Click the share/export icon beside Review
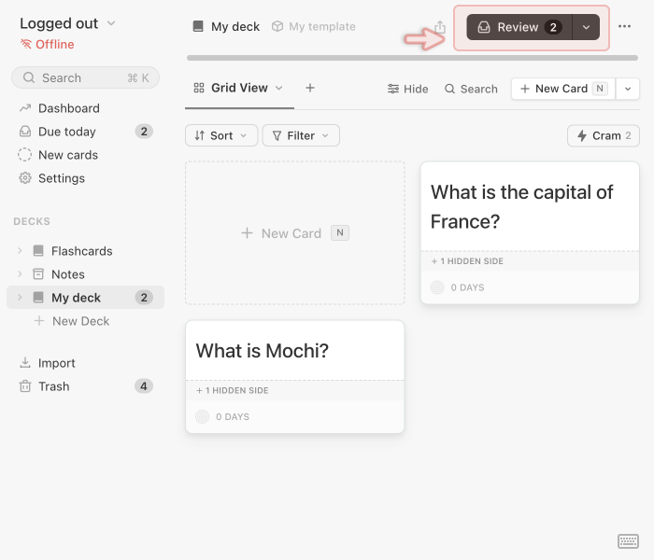The width and height of the screenshot is (654, 560). click(440, 27)
